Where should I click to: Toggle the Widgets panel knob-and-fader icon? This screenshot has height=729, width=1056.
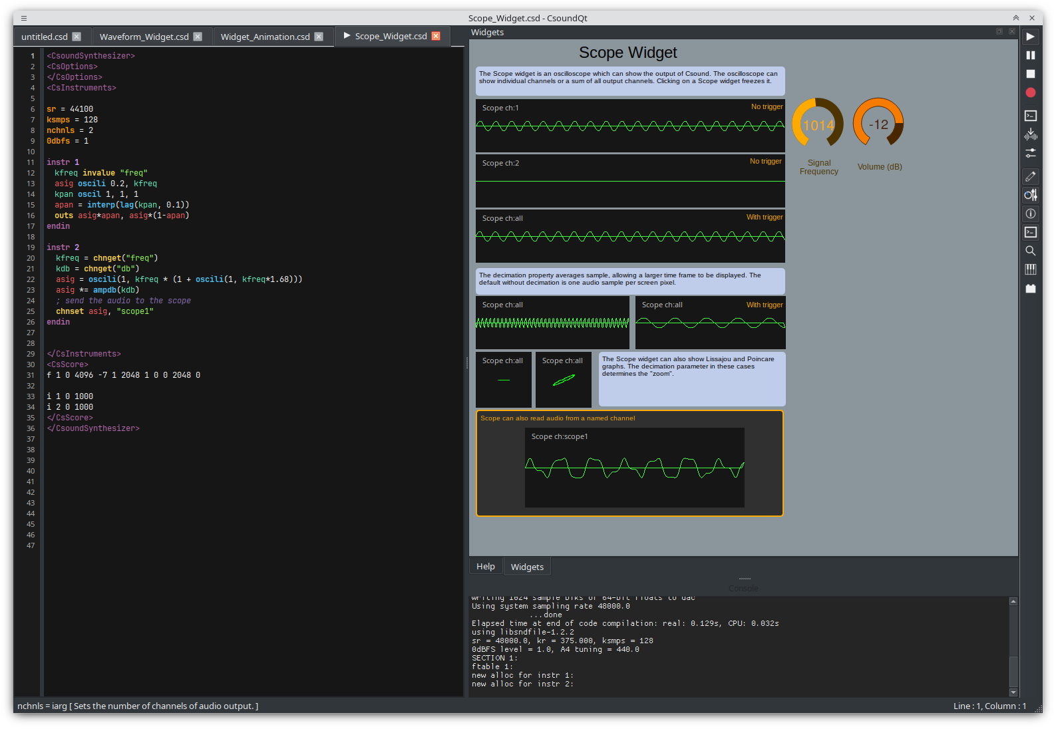coord(1030,195)
